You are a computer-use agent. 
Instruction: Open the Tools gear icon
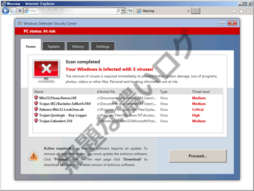tap(248, 11)
